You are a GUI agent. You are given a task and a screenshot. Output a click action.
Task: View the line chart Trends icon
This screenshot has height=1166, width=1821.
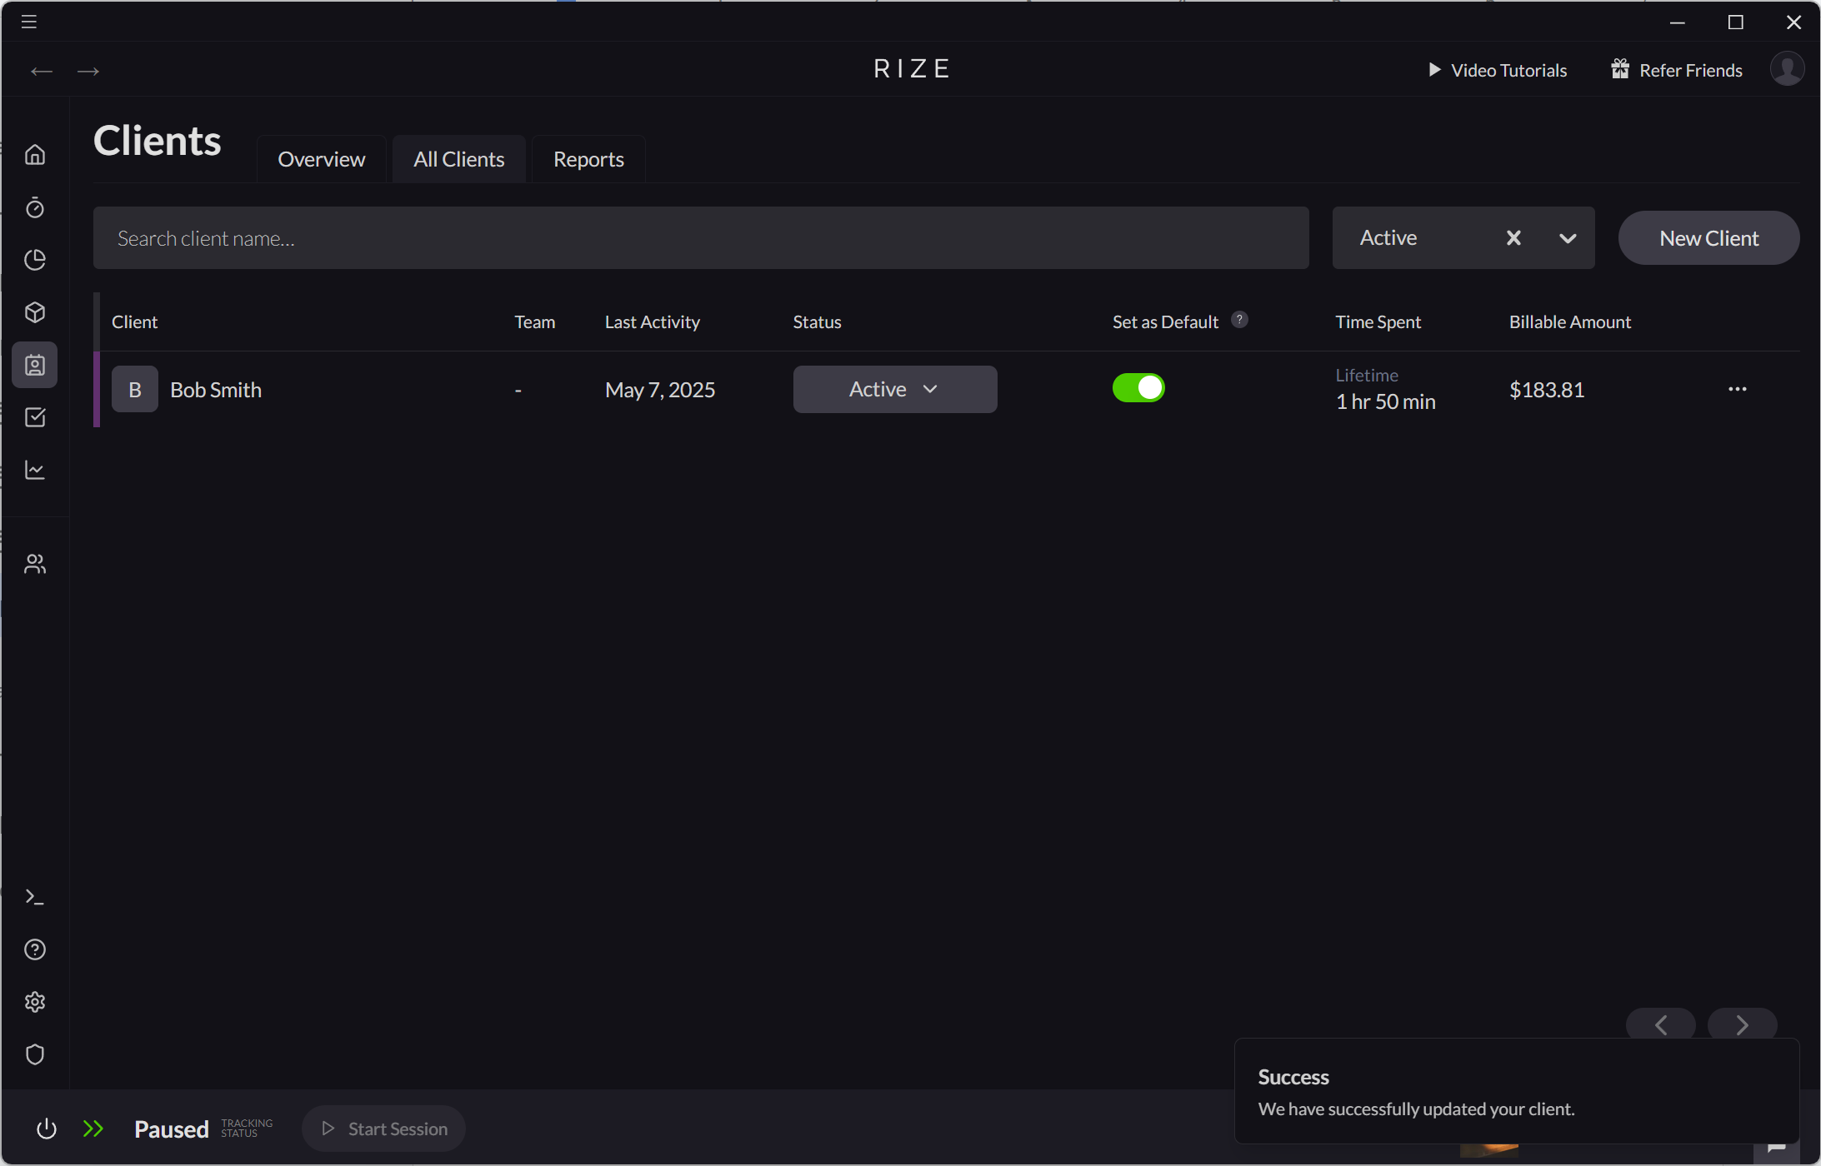click(x=35, y=470)
